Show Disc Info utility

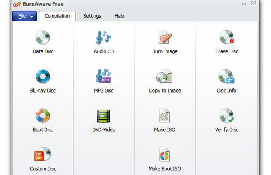(x=226, y=81)
